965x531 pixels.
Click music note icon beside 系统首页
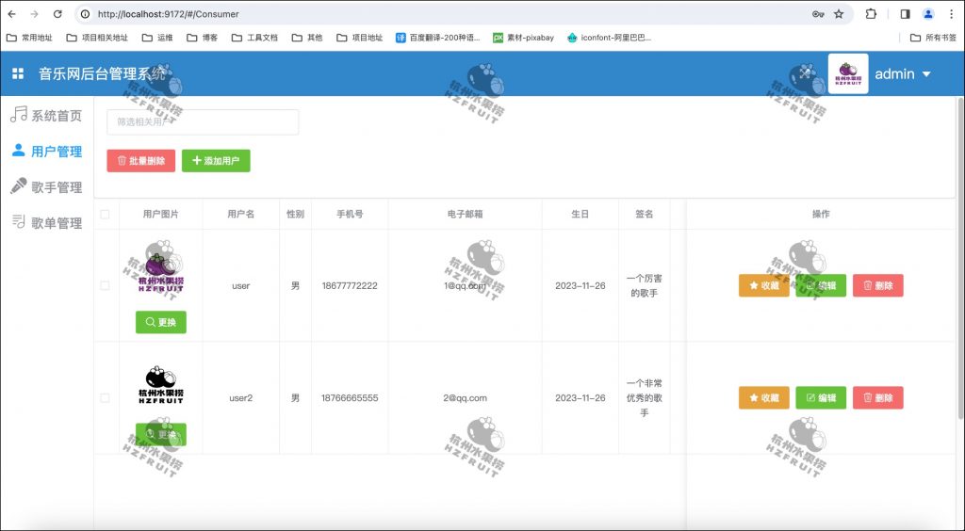19,114
